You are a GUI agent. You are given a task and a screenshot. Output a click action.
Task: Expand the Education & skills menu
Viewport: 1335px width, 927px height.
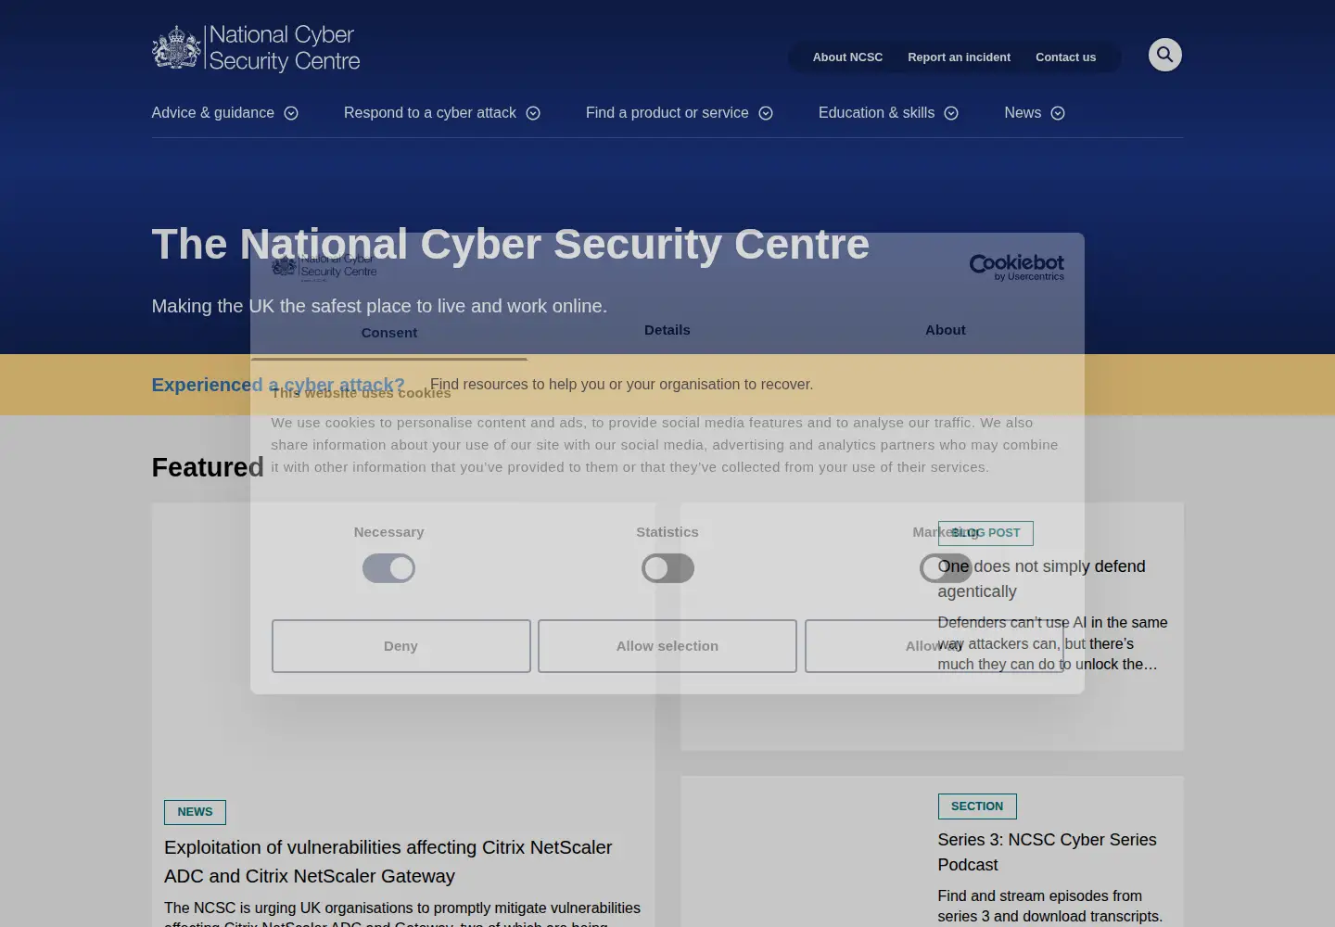[x=888, y=113]
